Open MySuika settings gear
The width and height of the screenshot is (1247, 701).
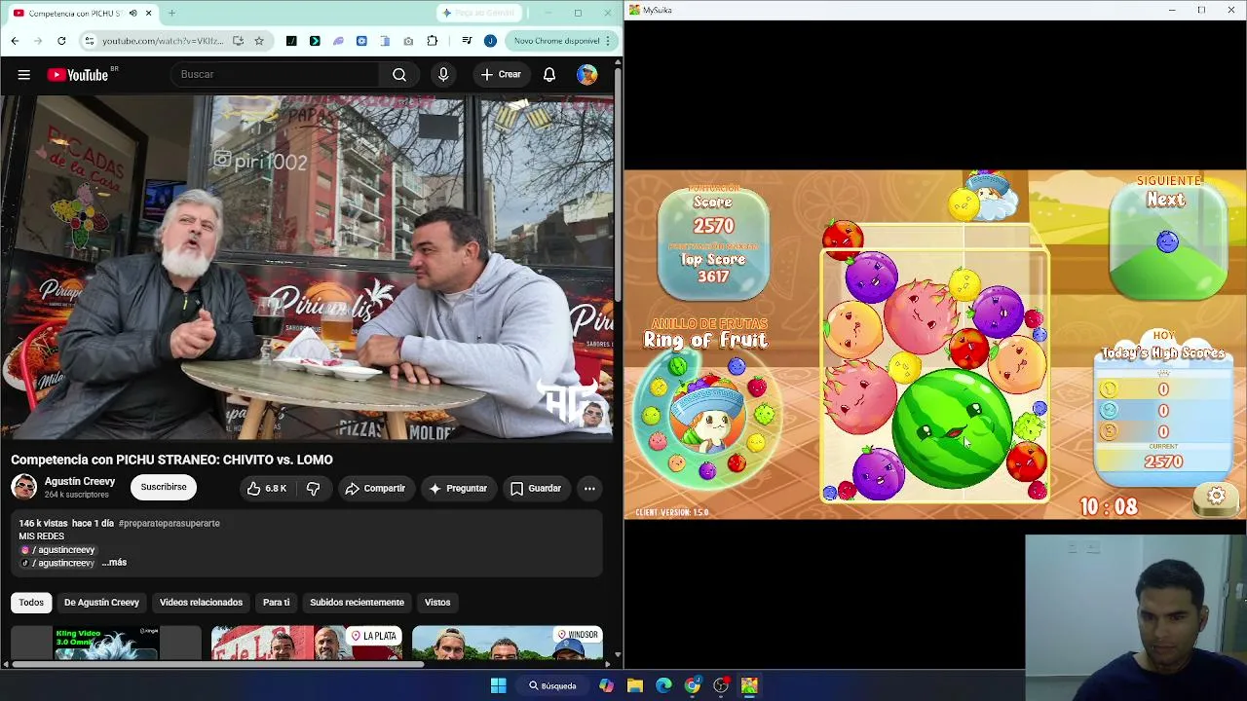pyautogui.click(x=1216, y=497)
